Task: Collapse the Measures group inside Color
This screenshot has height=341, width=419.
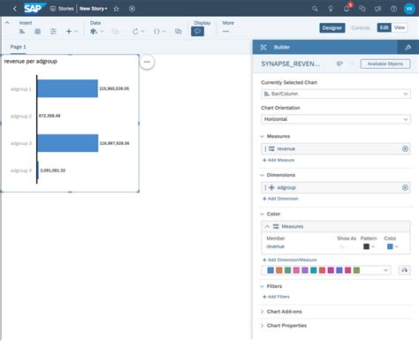Action: 267,226
